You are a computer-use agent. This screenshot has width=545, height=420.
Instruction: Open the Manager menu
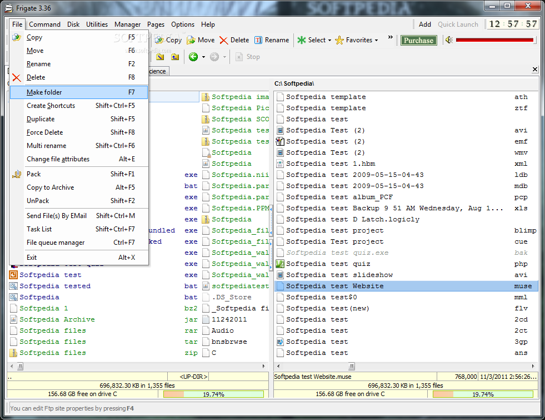128,24
